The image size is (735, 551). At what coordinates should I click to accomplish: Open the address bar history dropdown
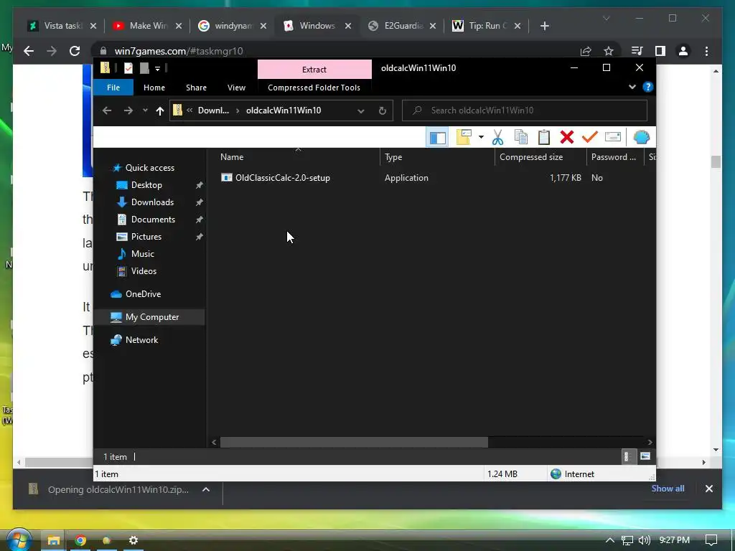point(361,111)
